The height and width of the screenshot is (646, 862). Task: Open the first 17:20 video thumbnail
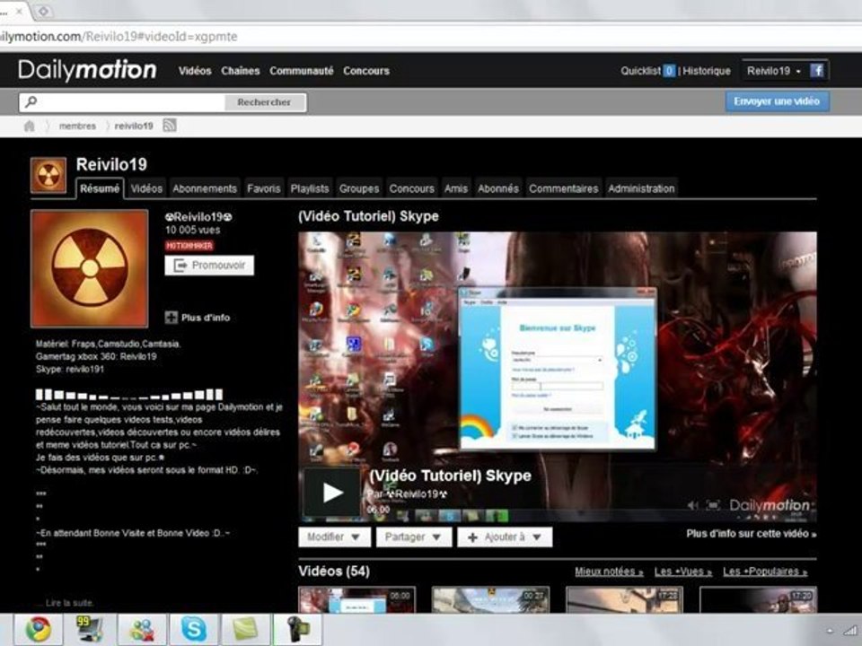[625, 600]
